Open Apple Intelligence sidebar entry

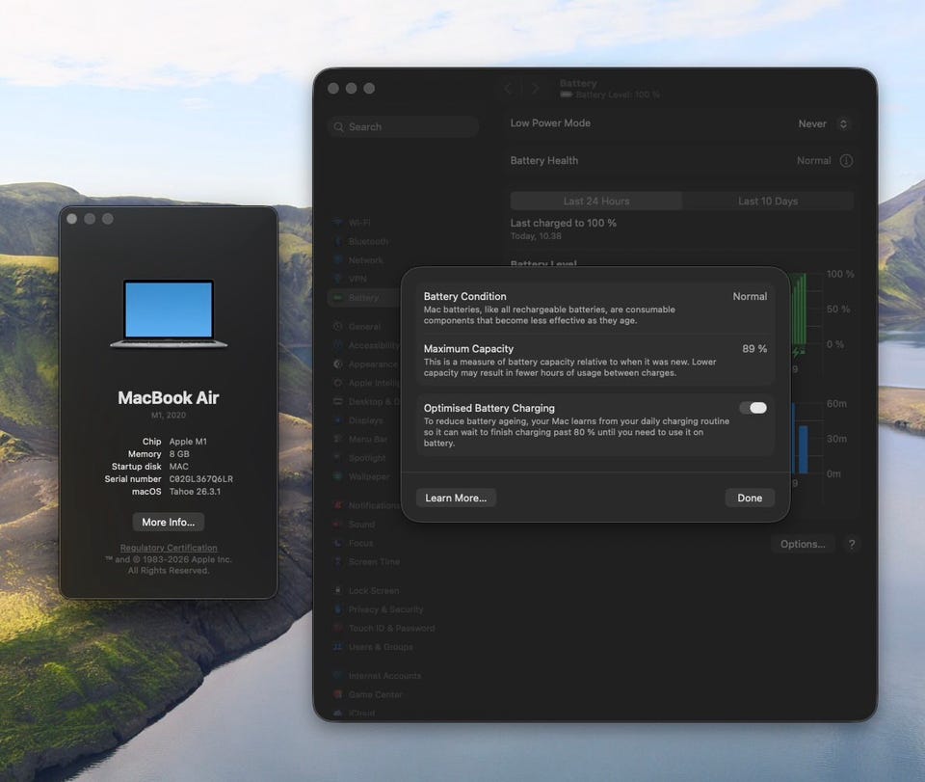click(366, 383)
